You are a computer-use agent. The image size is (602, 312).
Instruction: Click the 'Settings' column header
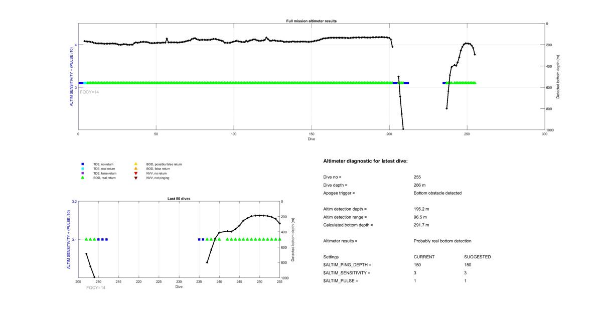point(331,257)
